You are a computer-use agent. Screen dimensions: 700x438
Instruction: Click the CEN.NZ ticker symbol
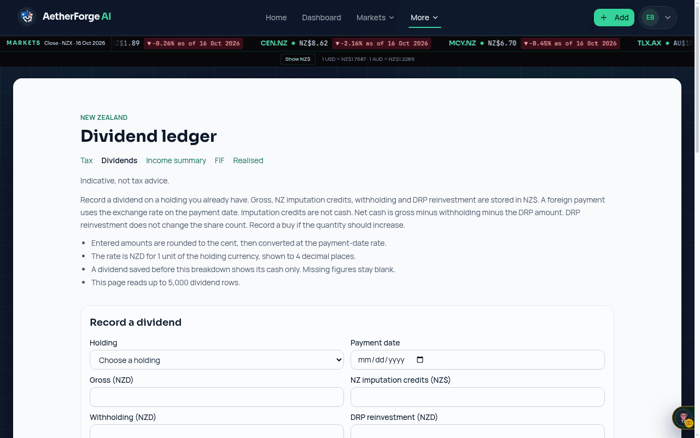pyautogui.click(x=274, y=43)
